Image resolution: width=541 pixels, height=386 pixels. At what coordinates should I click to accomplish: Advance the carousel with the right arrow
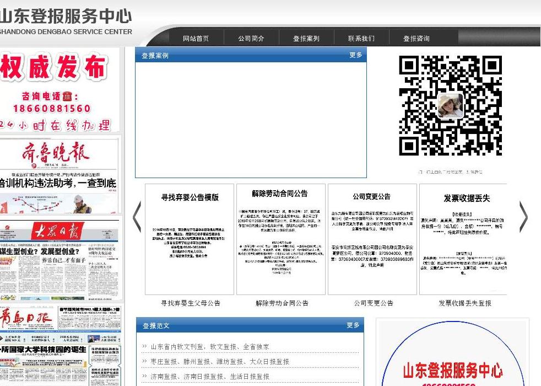523,217
